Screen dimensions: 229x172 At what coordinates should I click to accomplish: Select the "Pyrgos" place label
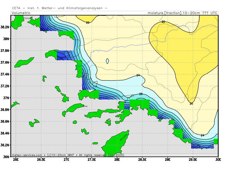tap(62, 57)
